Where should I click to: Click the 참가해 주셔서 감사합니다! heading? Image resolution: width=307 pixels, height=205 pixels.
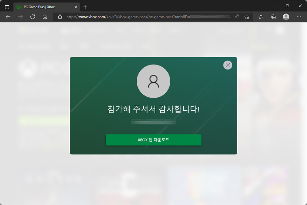tap(153, 109)
